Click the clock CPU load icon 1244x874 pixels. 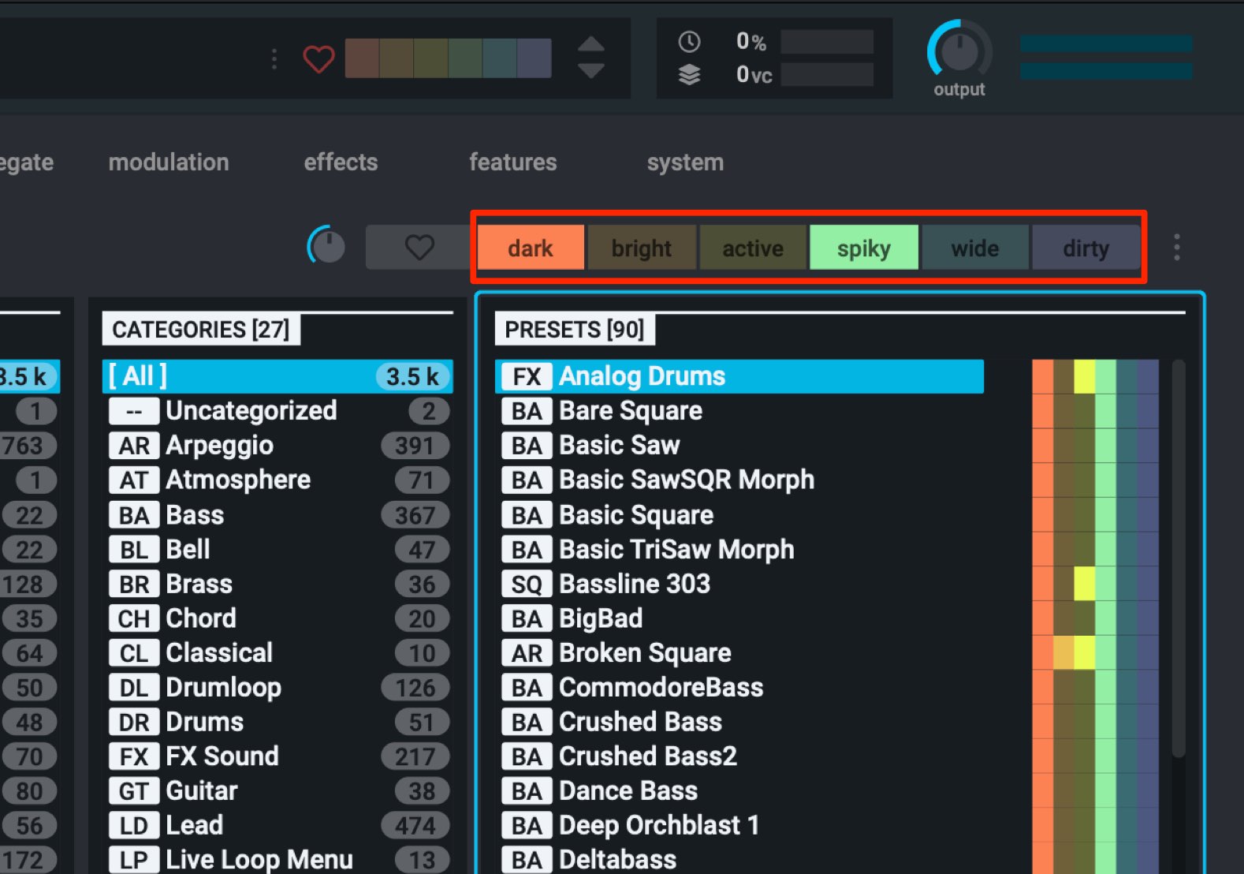(x=689, y=42)
